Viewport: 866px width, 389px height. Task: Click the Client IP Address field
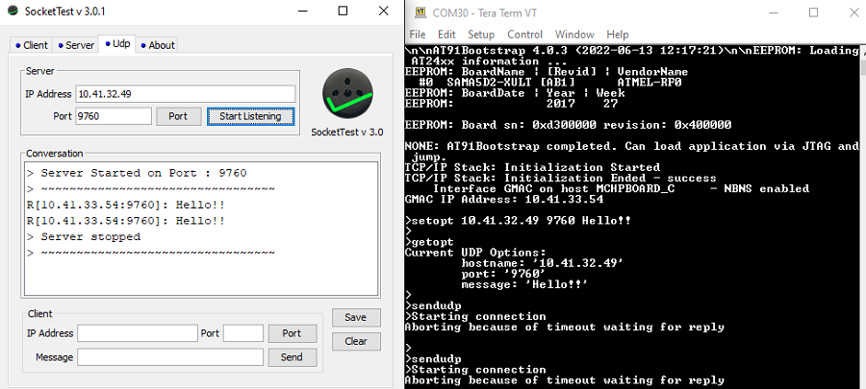point(138,333)
